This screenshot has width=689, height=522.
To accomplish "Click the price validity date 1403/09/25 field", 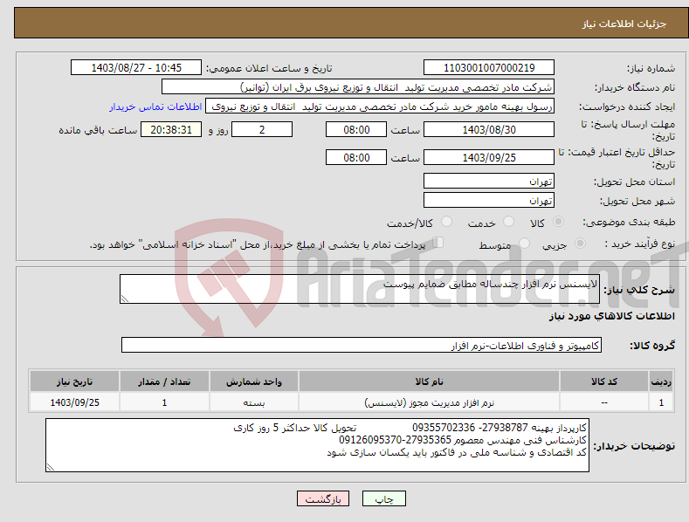I will click(x=489, y=157).
